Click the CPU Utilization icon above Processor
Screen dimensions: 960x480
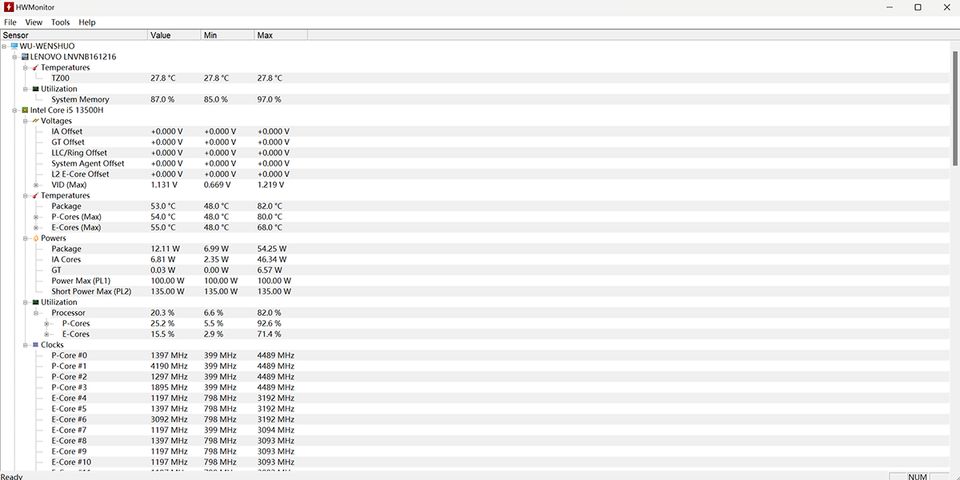[35, 302]
